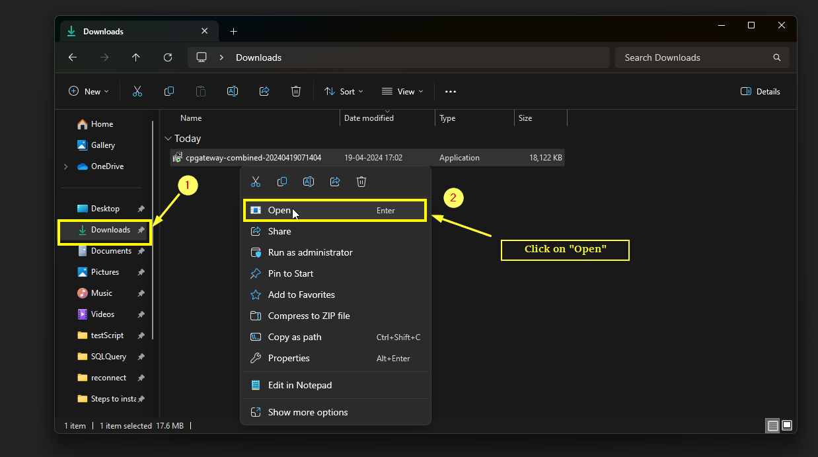Unpin Desktop using its pin icon

[141, 209]
